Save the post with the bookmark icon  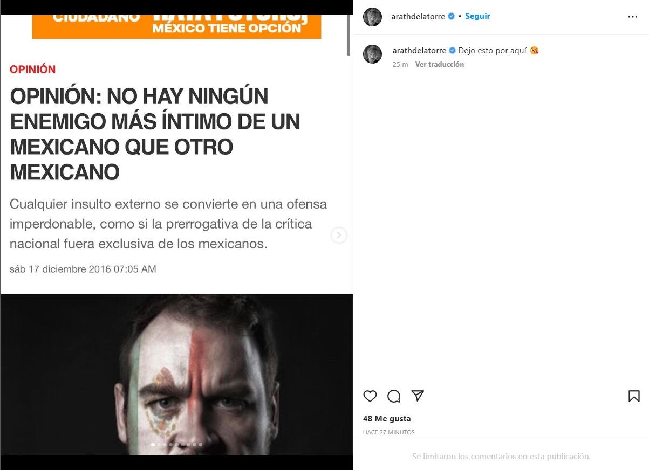(x=634, y=396)
